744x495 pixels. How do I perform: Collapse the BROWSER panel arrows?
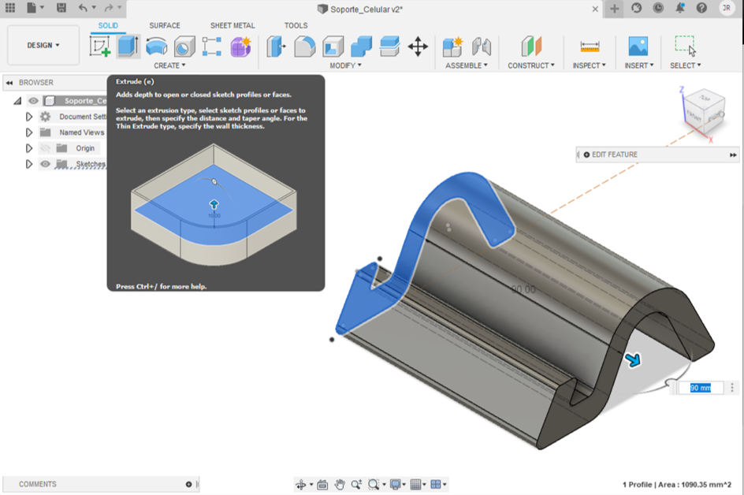9,83
